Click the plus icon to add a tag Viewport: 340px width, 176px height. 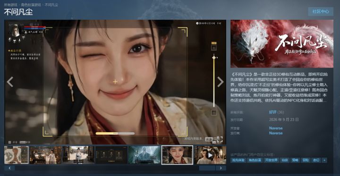[324, 160]
